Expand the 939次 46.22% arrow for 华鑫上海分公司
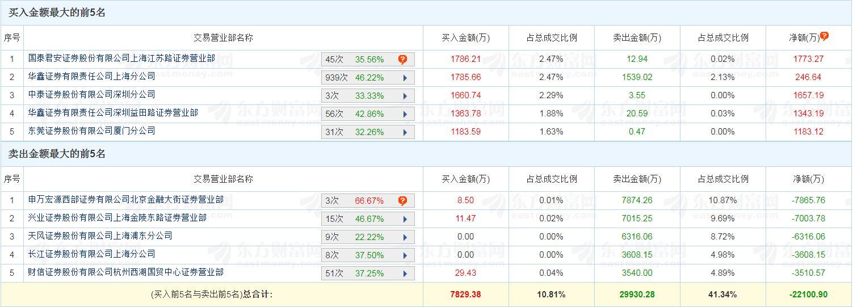This screenshot has height=307, width=853. pos(405,78)
